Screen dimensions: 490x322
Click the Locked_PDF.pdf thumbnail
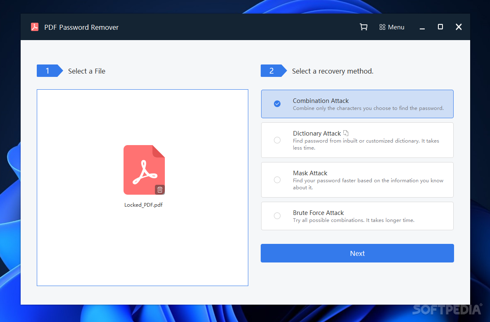[144, 169]
